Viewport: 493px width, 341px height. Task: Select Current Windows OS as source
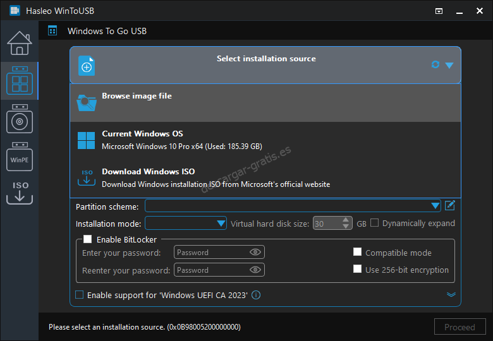pos(265,140)
